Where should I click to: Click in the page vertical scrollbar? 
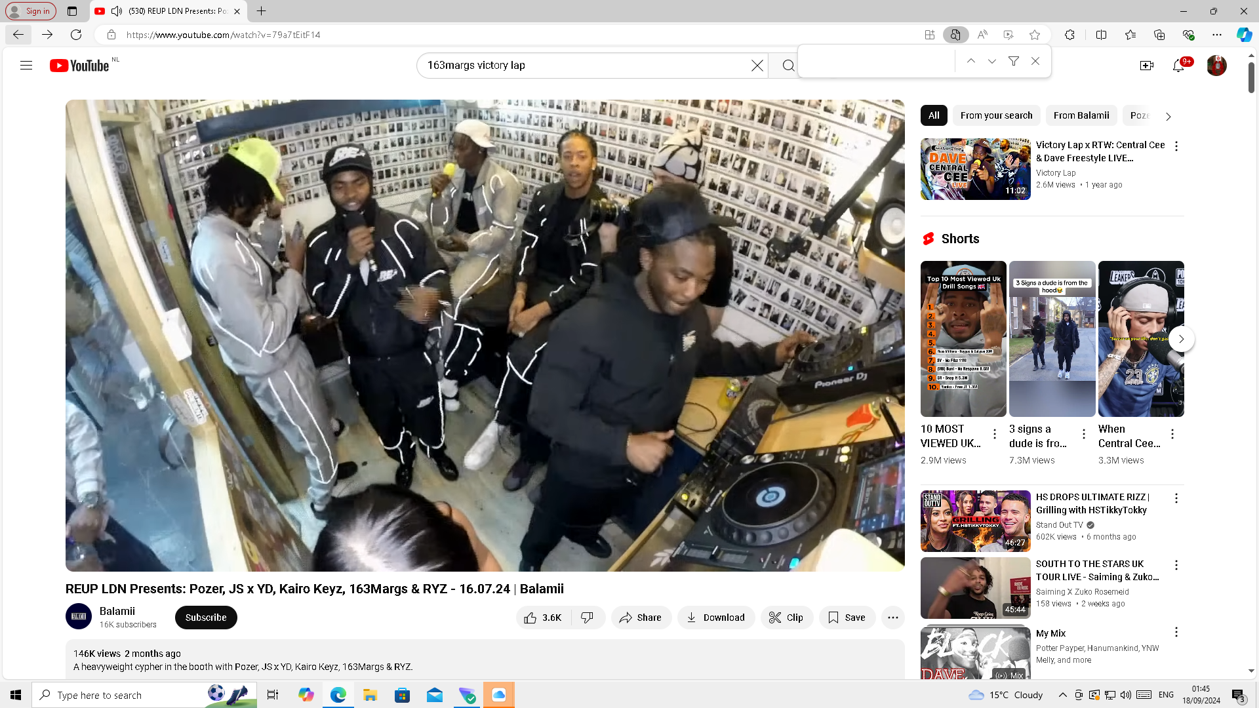click(1251, 328)
